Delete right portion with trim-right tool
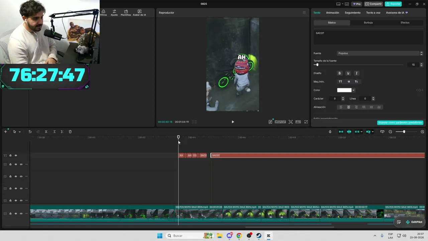Image resolution: width=428 pixels, height=241 pixels. pyautogui.click(x=62, y=132)
